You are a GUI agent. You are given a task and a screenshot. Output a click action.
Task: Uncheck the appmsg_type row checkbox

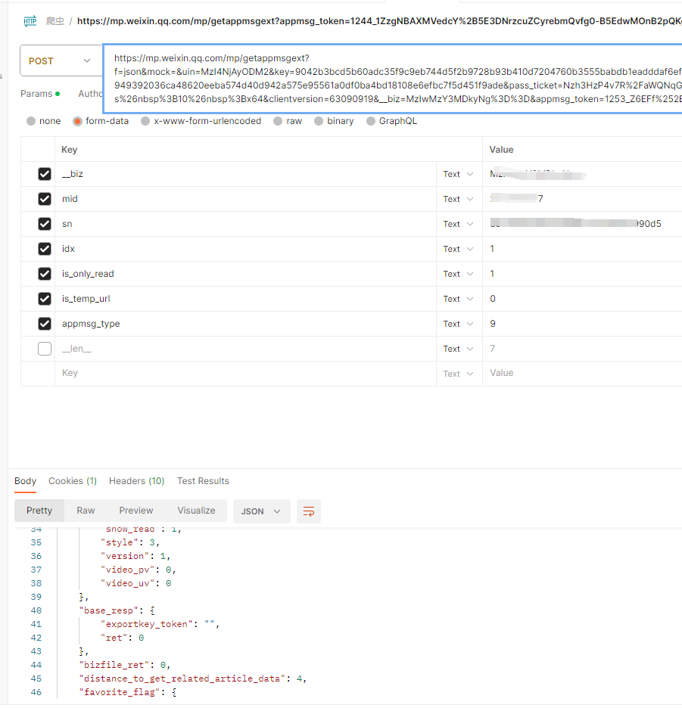tap(45, 324)
